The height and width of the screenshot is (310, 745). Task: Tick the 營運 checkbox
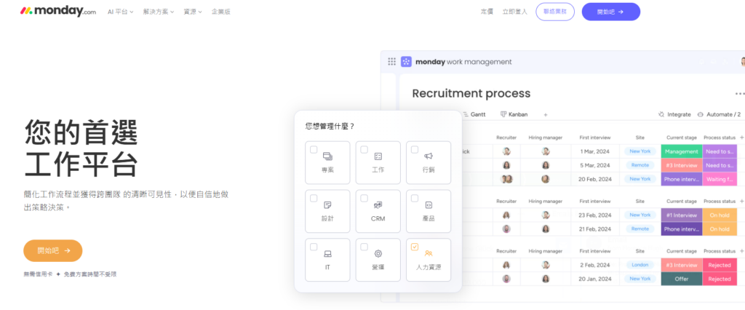coord(364,247)
